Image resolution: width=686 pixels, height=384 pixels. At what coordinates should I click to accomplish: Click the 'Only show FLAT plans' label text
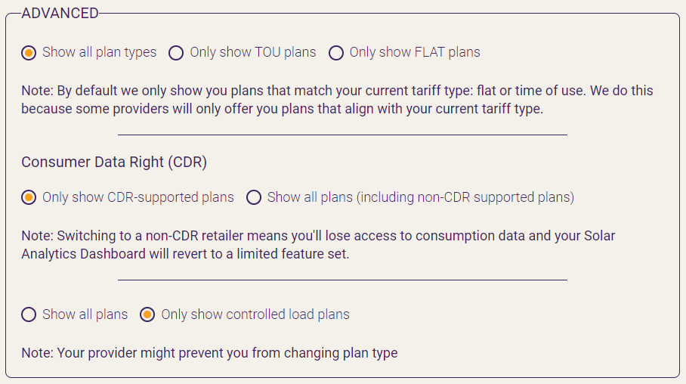[x=415, y=52]
